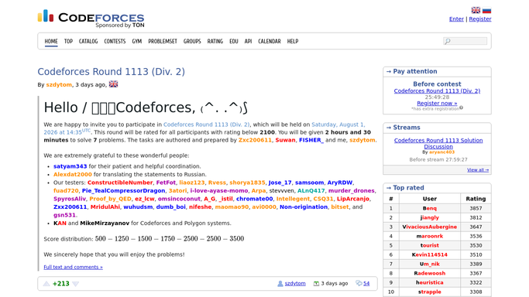Open the Home tab
The height and width of the screenshot is (297, 529).
(x=51, y=41)
